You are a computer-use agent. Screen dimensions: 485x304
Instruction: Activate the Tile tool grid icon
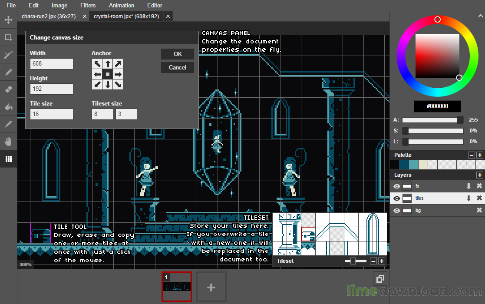click(x=8, y=159)
